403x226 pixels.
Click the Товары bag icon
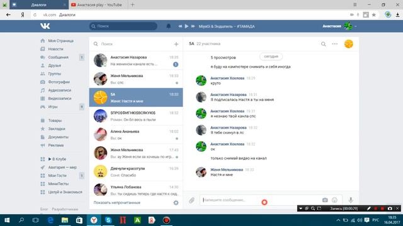pyautogui.click(x=43, y=121)
